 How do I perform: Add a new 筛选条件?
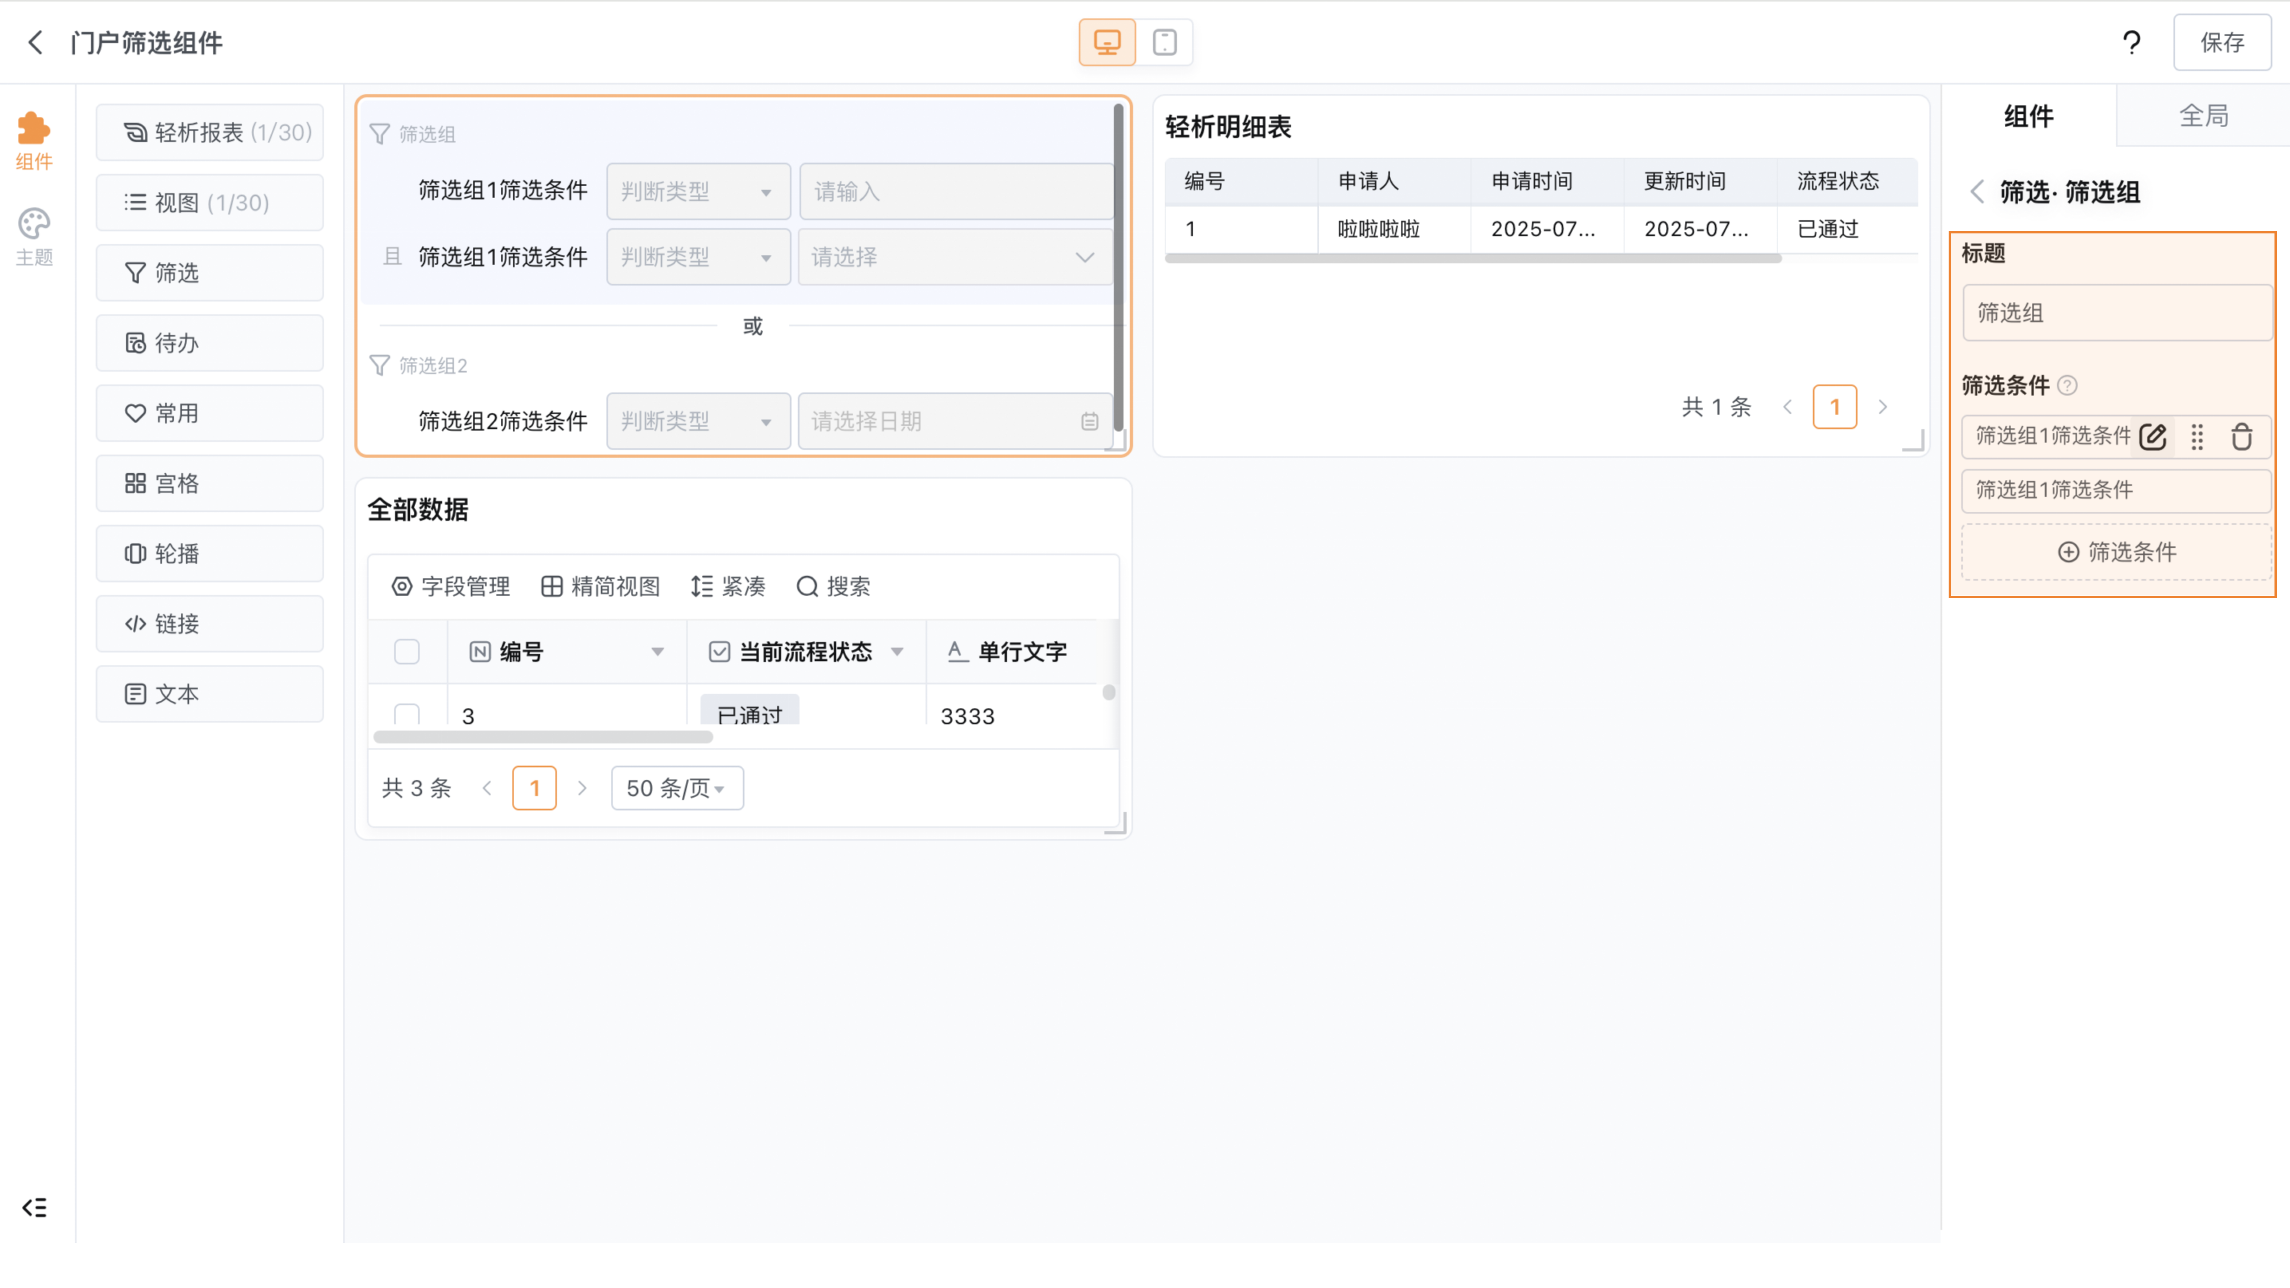pos(2117,552)
